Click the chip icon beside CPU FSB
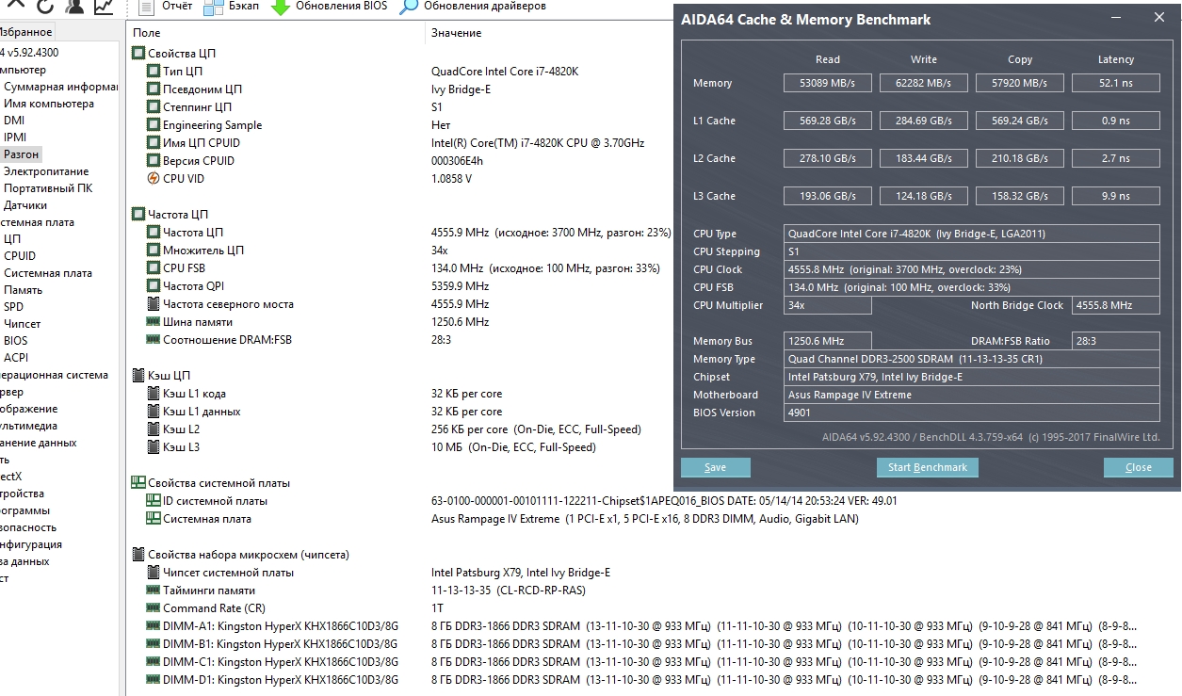The width and height of the screenshot is (1182, 696). (x=154, y=268)
